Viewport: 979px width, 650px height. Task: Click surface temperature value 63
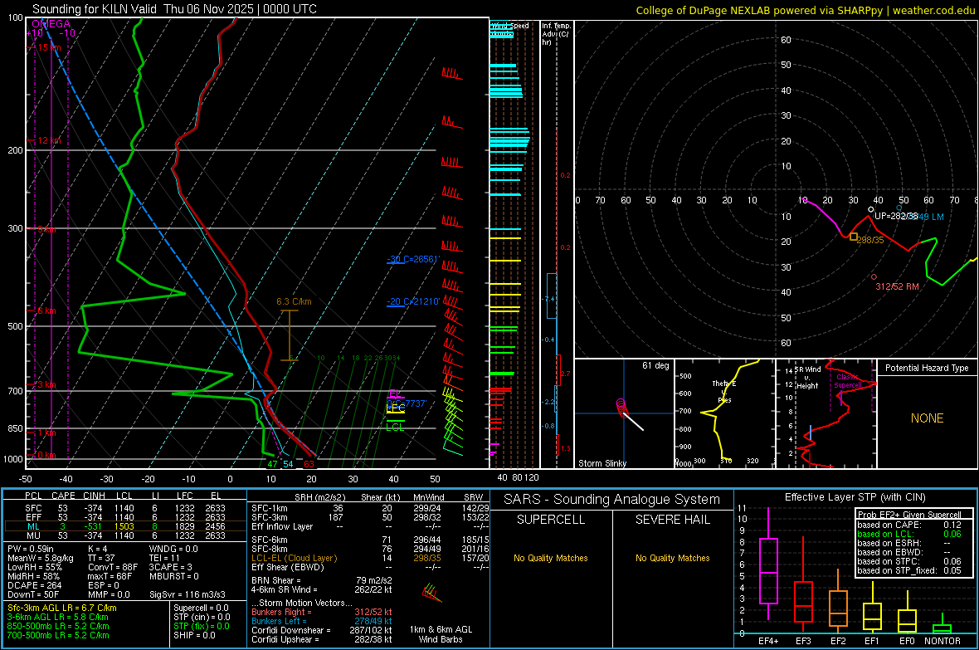point(309,464)
